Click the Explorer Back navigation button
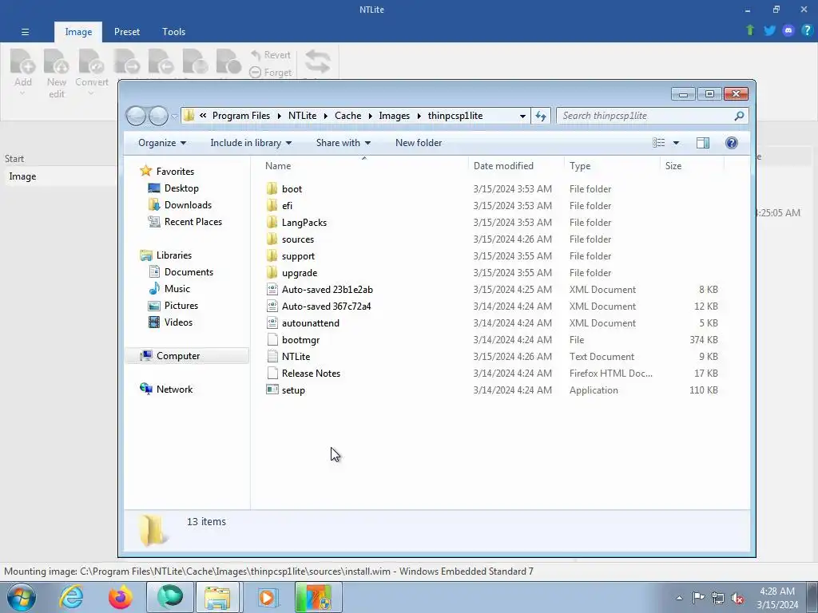The height and width of the screenshot is (613, 818). click(x=136, y=116)
